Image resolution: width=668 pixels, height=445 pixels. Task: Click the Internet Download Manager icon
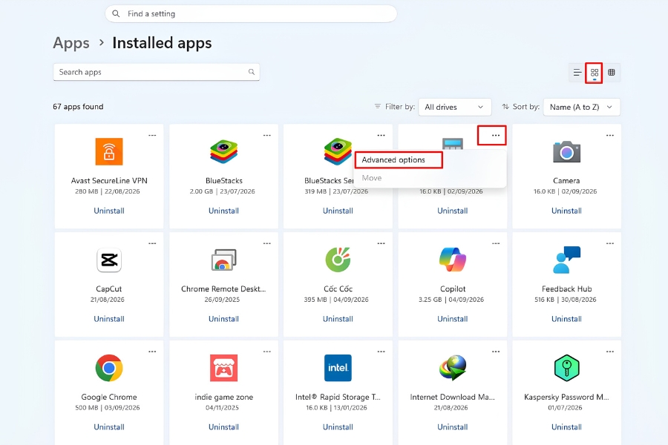(453, 368)
